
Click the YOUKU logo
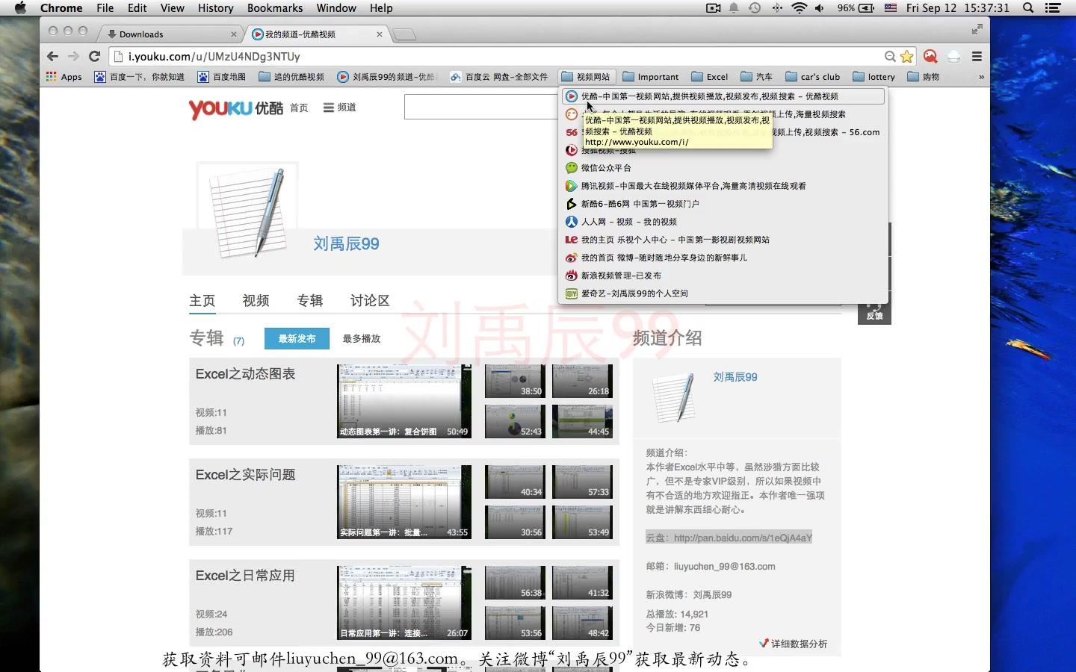235,108
